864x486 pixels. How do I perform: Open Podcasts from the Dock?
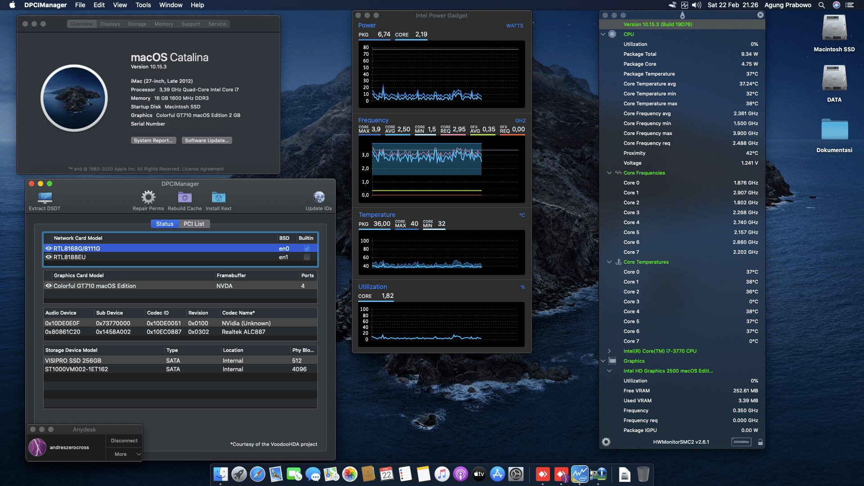point(460,474)
